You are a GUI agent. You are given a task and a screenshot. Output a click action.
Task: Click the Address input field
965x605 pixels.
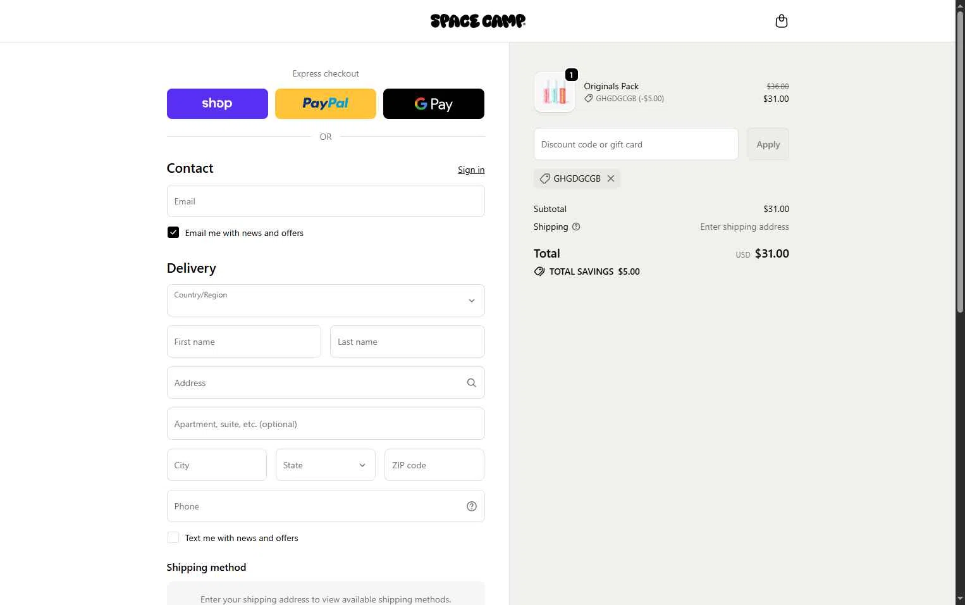point(326,383)
